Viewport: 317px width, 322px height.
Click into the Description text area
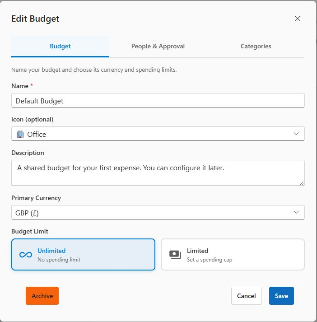click(158, 173)
